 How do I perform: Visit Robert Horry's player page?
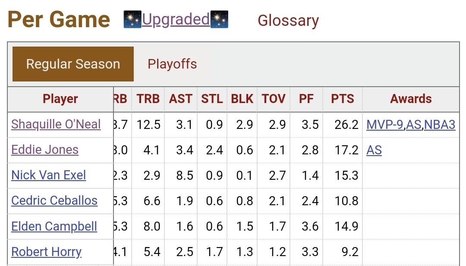[47, 252]
